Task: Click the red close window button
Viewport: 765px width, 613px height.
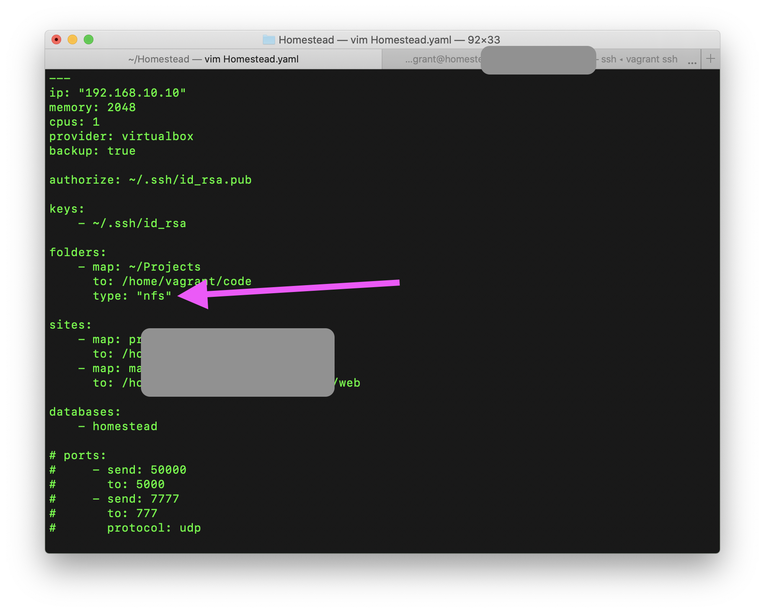Action: tap(56, 39)
